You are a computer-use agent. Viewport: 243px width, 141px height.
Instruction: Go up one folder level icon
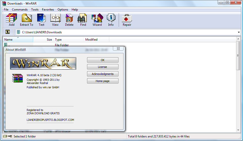[x=7, y=32]
